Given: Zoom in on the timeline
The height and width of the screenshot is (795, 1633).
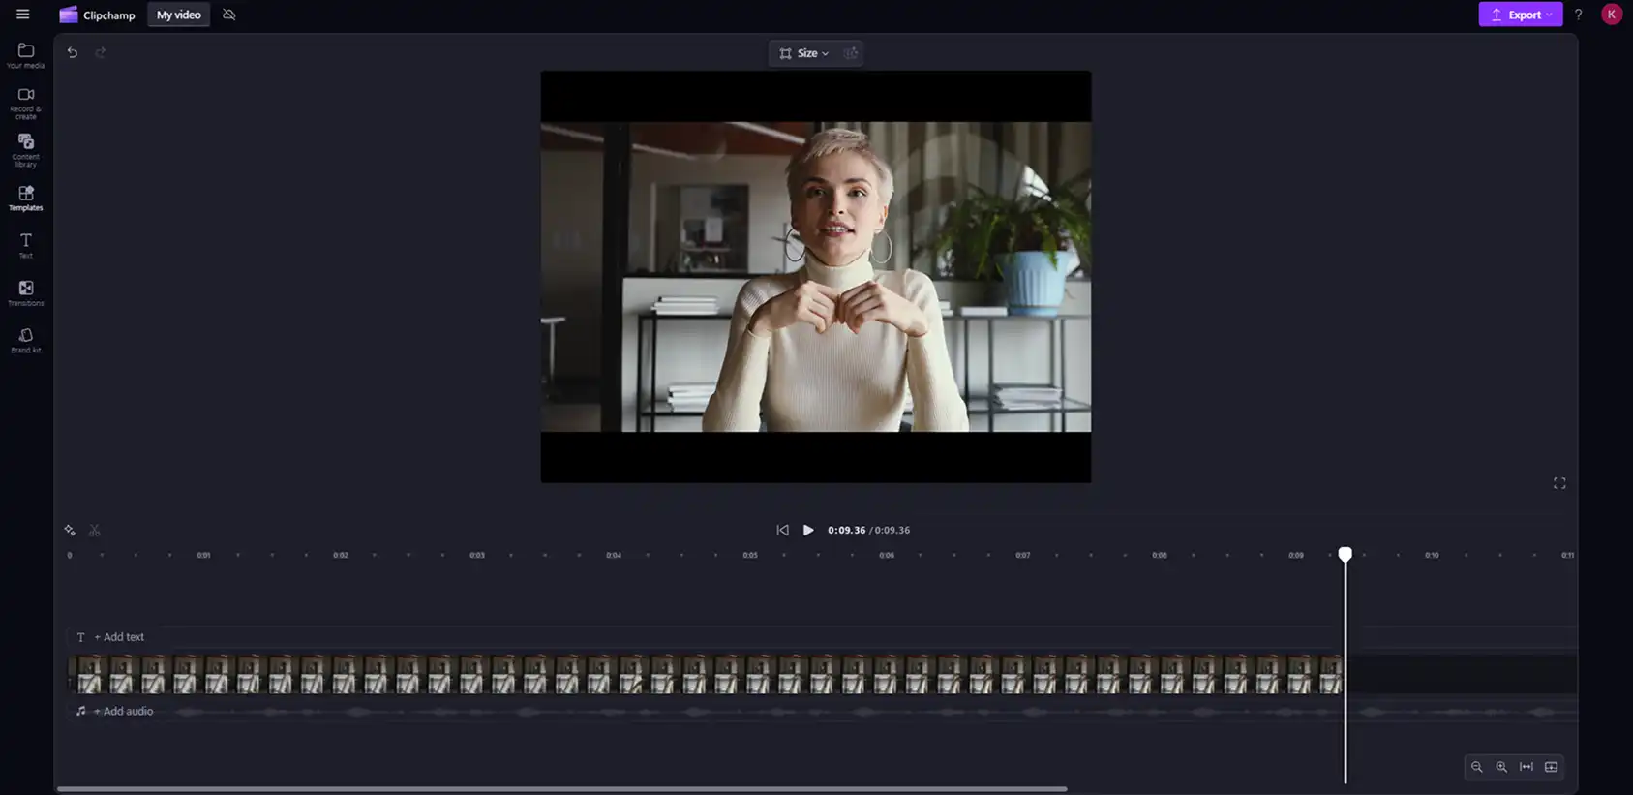Looking at the screenshot, I should 1501,767.
